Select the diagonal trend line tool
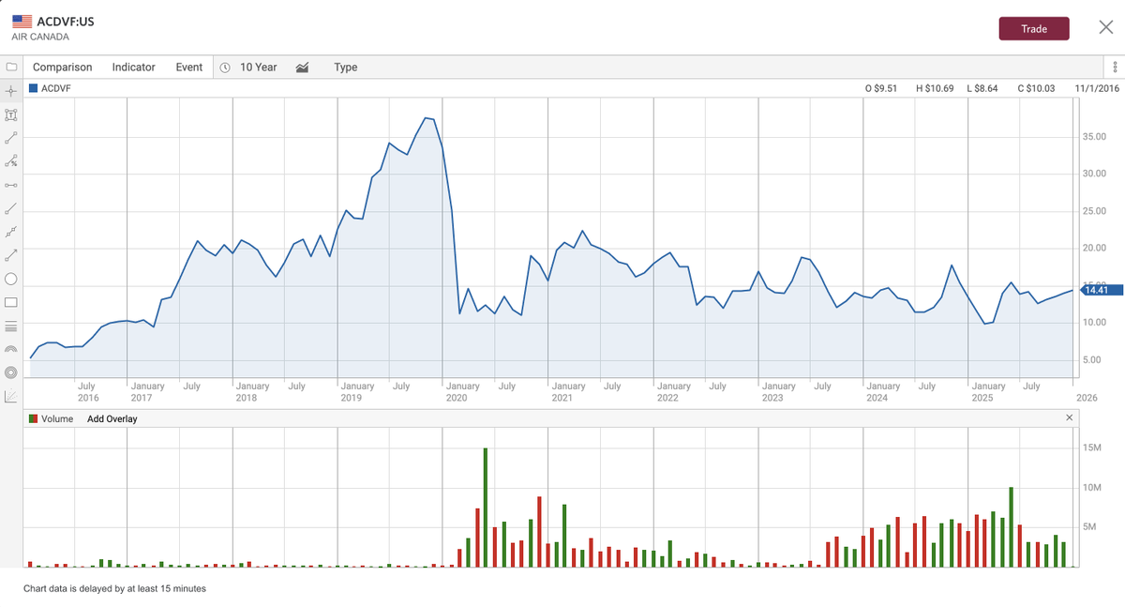The width and height of the screenshot is (1125, 607). click(11, 208)
